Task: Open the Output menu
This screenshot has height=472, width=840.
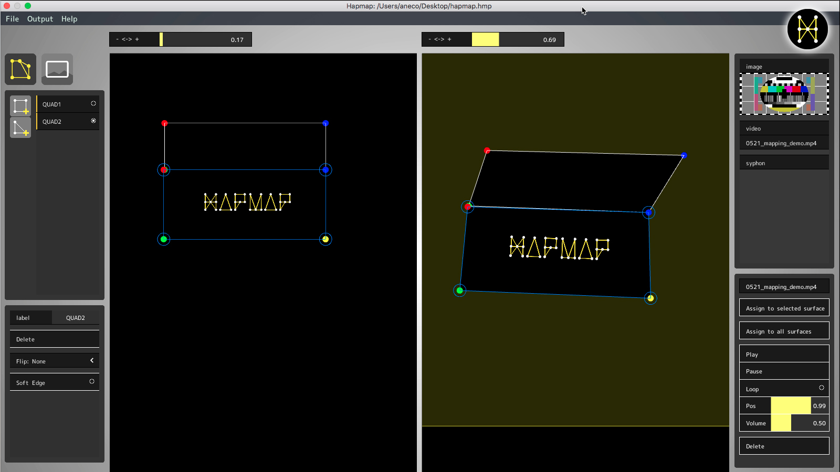Action: [x=40, y=19]
